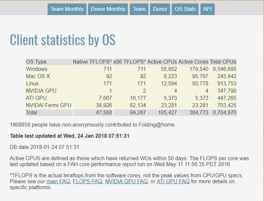Click Linux Active Cores value 80,778
Screen dimensions: 264x201
point(200,83)
